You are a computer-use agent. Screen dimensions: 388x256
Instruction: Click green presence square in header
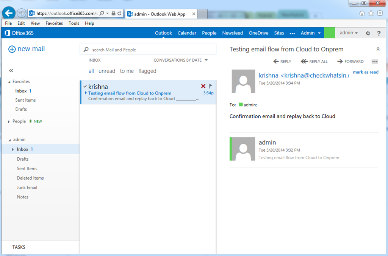[329, 33]
